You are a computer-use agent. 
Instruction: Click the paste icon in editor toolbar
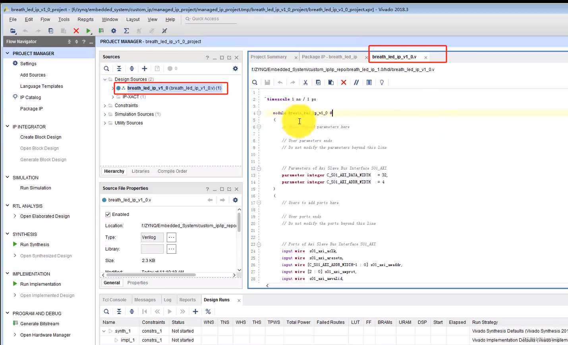331,83
